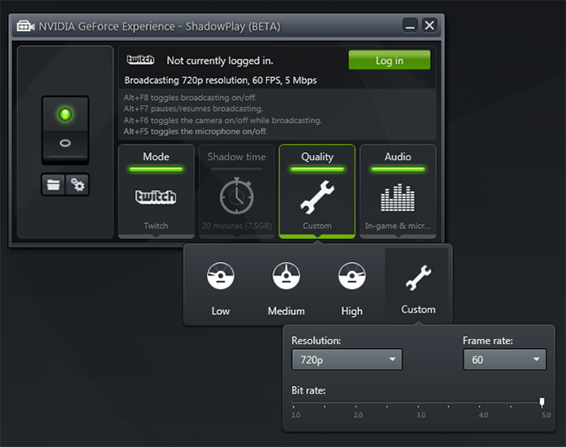
Task: Set bit rate slider to 3.0 mark
Action: (x=418, y=402)
